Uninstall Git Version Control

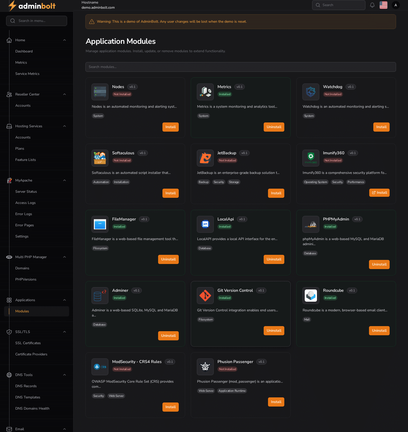tap(274, 331)
